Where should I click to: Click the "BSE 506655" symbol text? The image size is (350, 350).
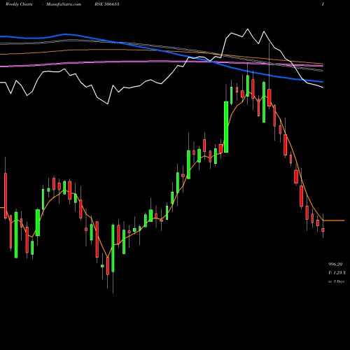click(x=107, y=4)
